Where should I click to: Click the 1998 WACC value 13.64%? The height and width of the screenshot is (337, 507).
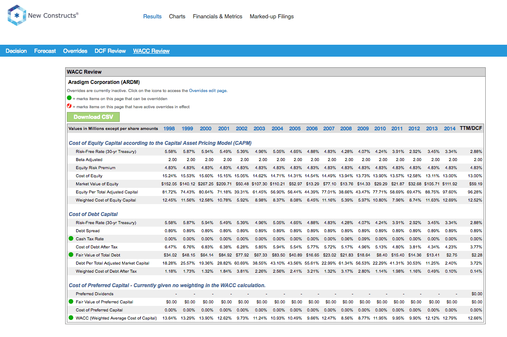coord(170,318)
